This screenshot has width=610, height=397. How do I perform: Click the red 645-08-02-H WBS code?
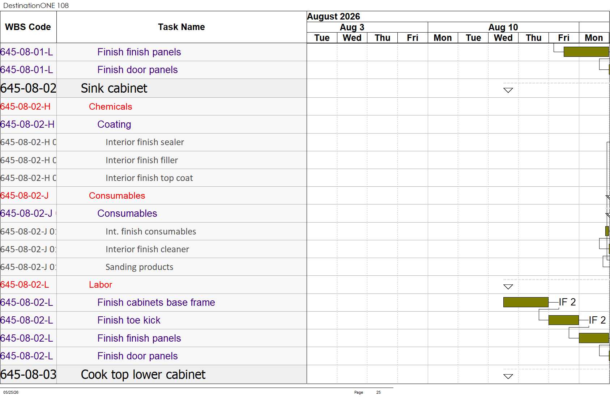click(25, 106)
